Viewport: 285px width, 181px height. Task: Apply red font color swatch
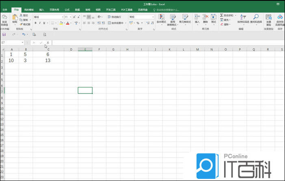click(68, 23)
